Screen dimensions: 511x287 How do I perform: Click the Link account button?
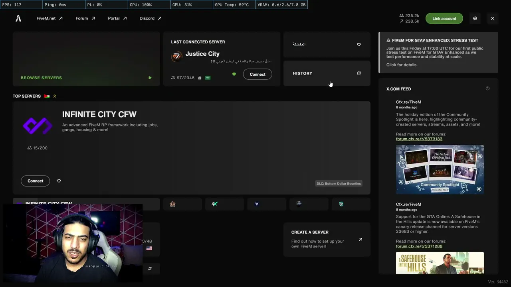click(444, 18)
